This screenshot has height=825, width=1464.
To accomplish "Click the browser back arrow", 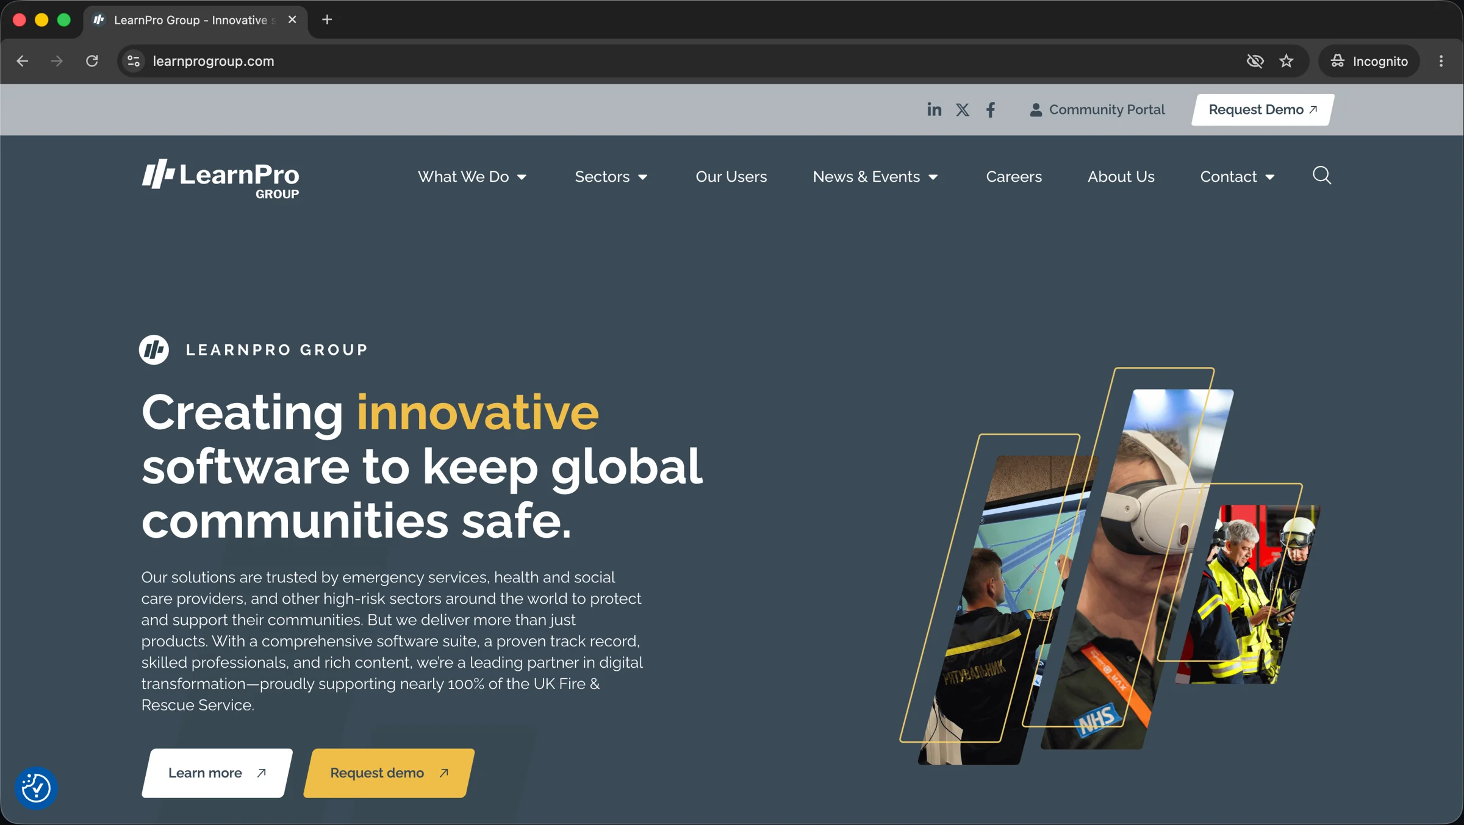I will coord(23,61).
